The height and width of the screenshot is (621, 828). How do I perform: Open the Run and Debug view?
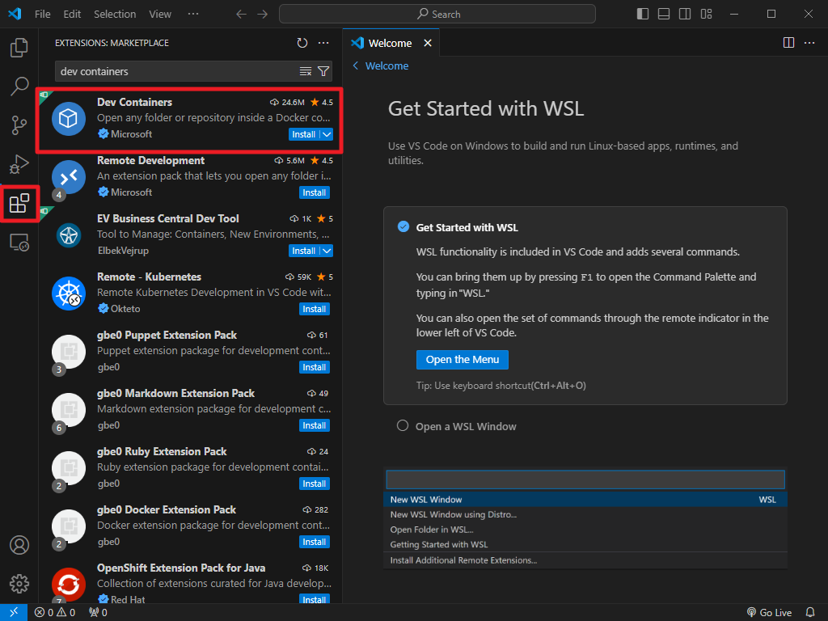coord(19,164)
